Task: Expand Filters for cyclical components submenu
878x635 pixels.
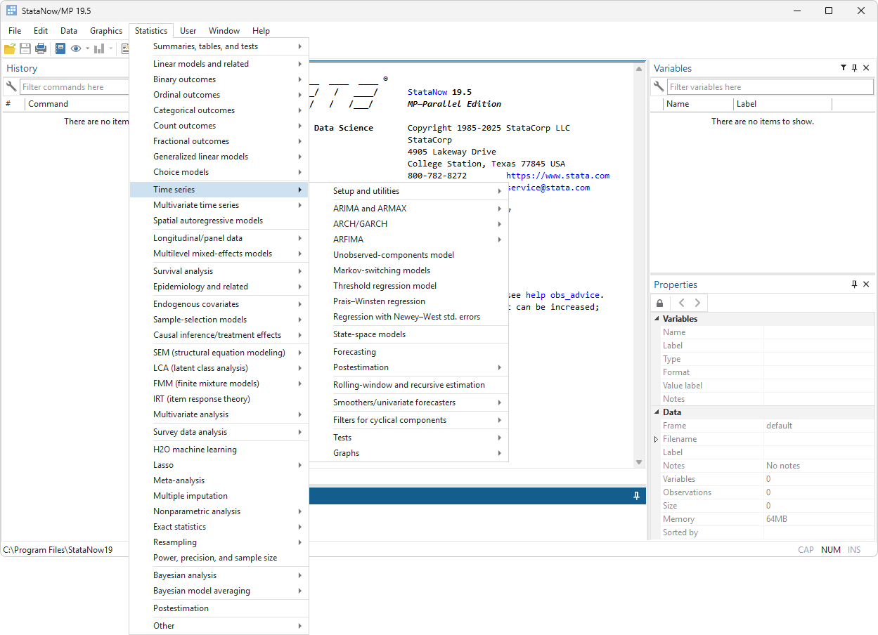Action: coord(409,420)
